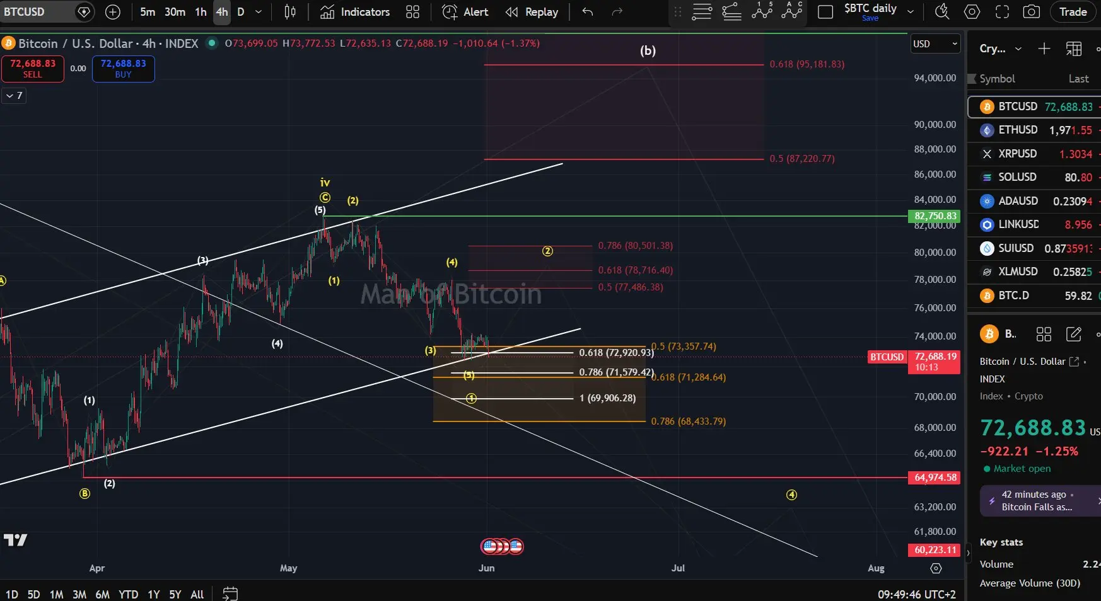Collapse the right sidebar with the arrow
Screen dimensions: 1101x601
click(x=969, y=553)
